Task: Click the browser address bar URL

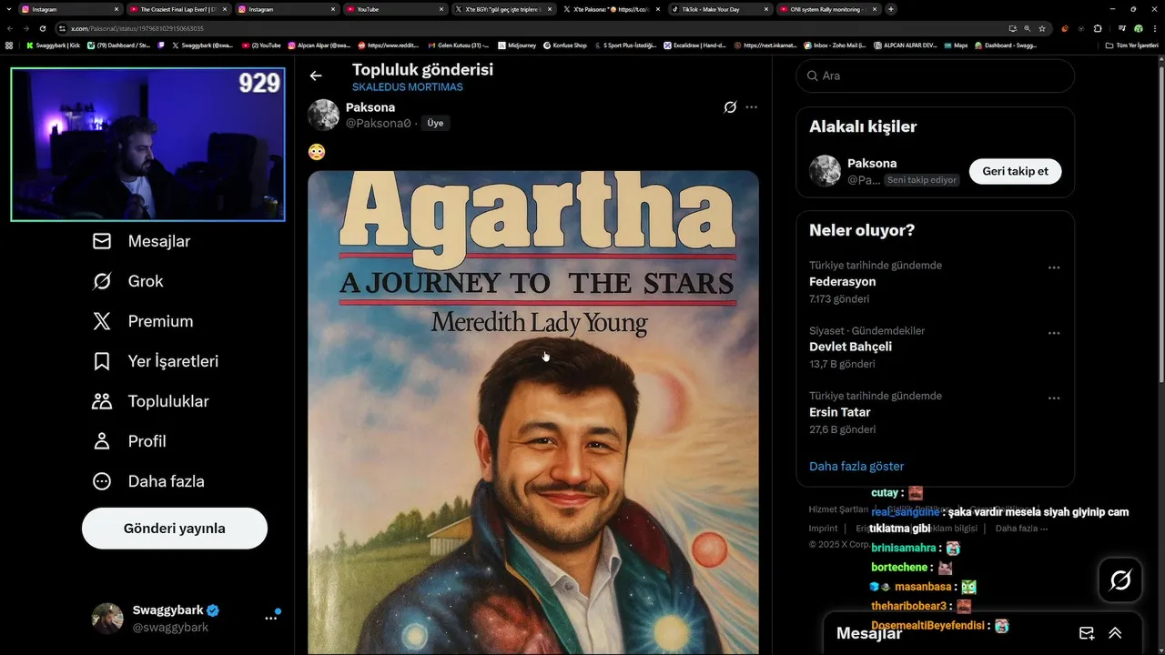Action: [137, 28]
